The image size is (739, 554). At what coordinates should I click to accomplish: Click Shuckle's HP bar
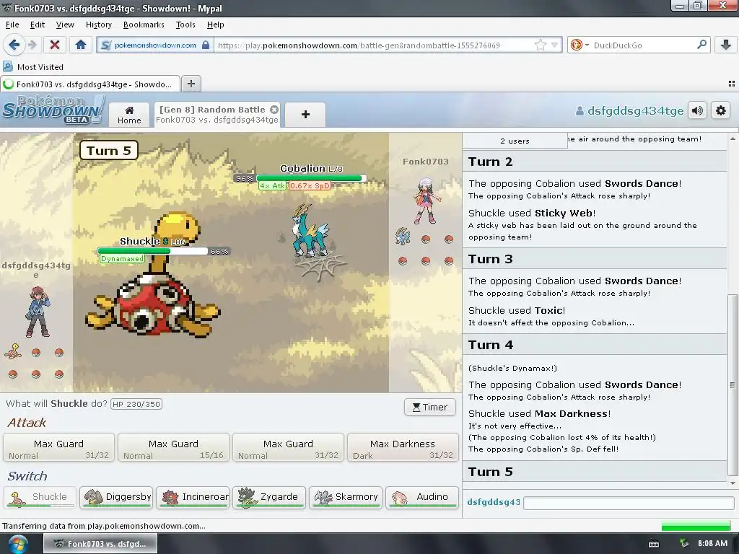tap(153, 251)
